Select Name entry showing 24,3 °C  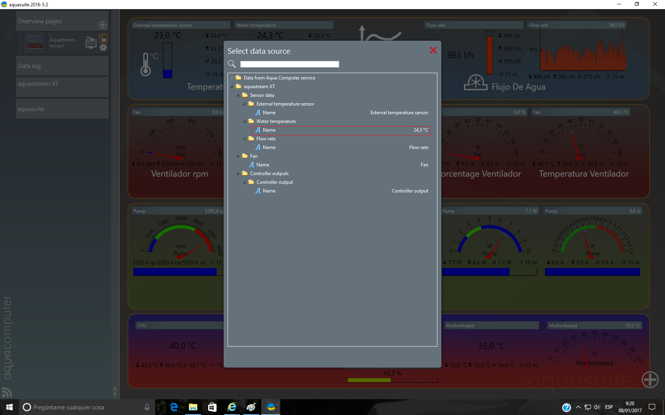click(342, 130)
